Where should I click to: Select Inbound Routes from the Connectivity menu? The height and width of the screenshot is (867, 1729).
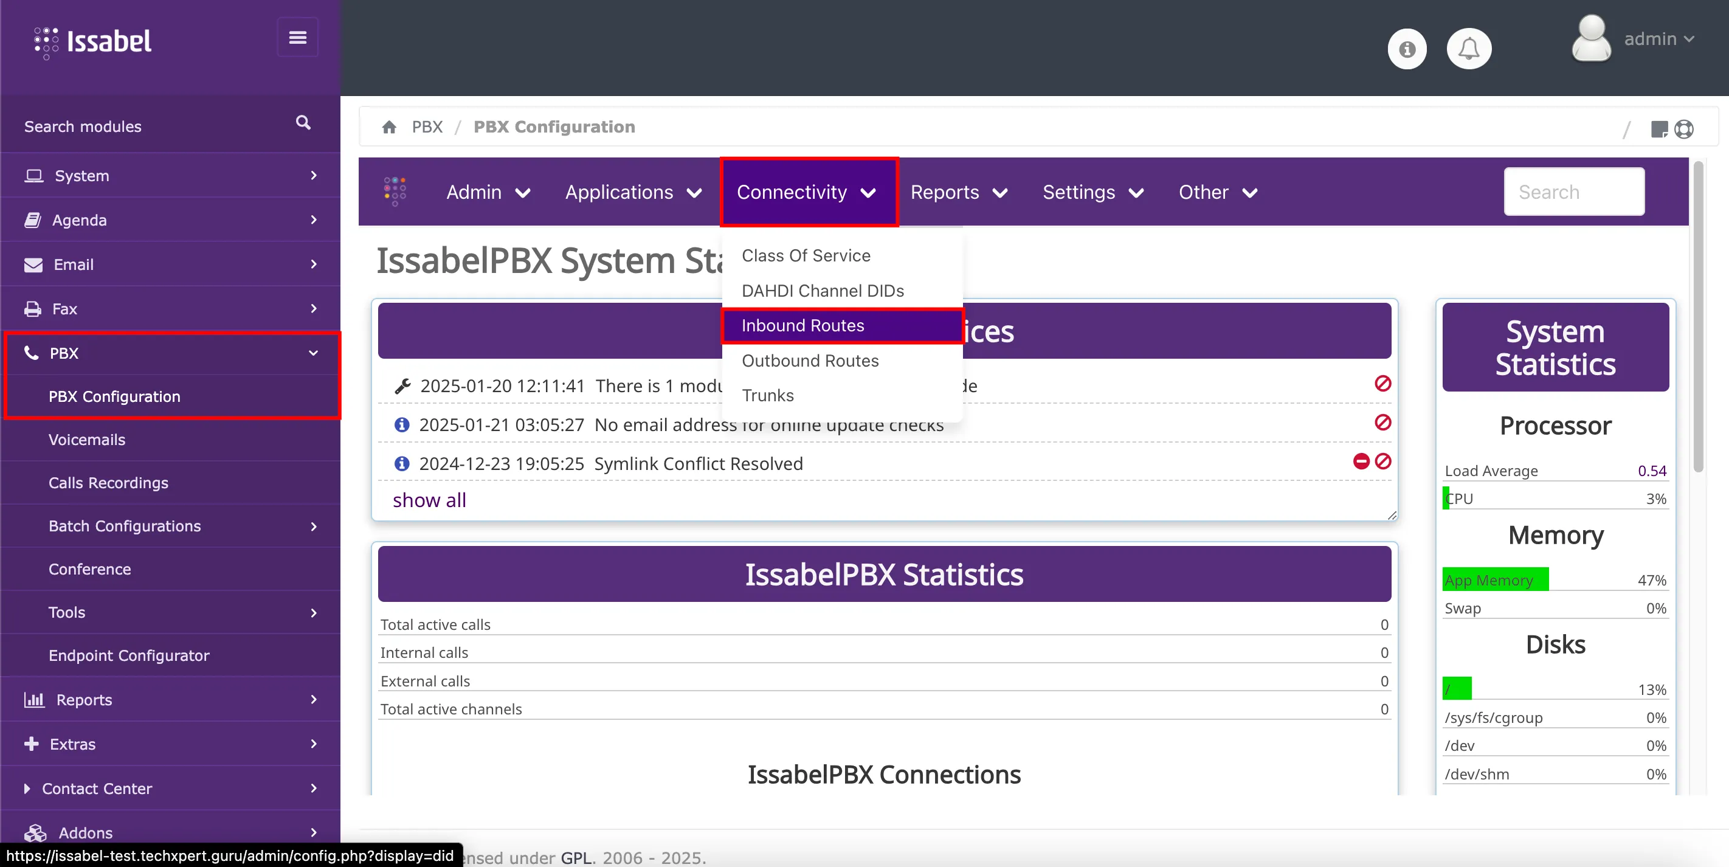[x=802, y=325]
